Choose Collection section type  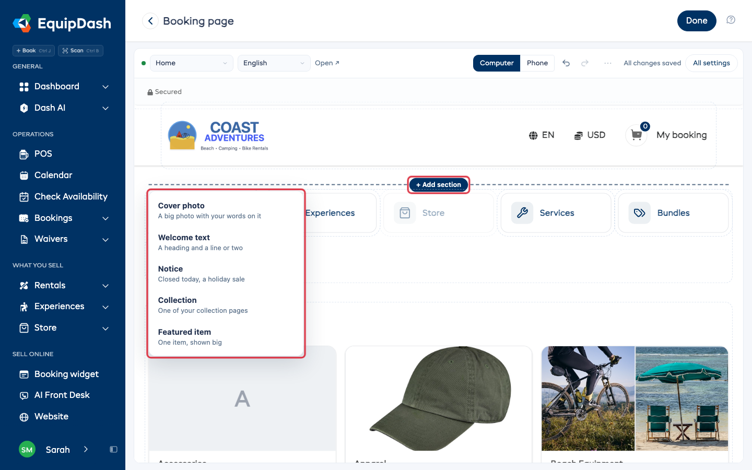point(226,305)
